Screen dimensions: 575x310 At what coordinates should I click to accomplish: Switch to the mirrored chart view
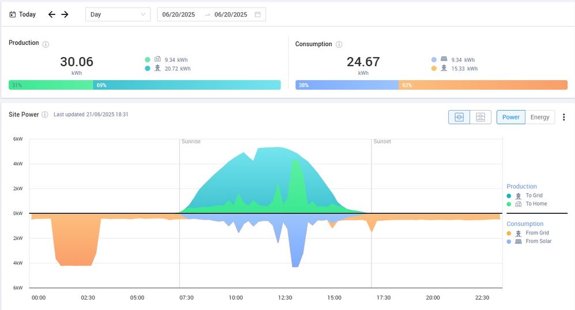(459, 117)
